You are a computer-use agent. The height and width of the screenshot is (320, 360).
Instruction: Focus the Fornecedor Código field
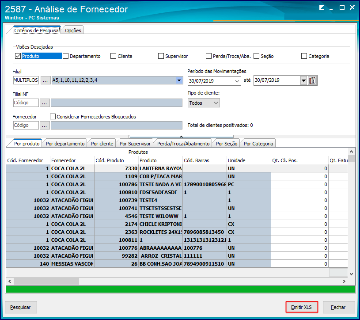click(26, 125)
